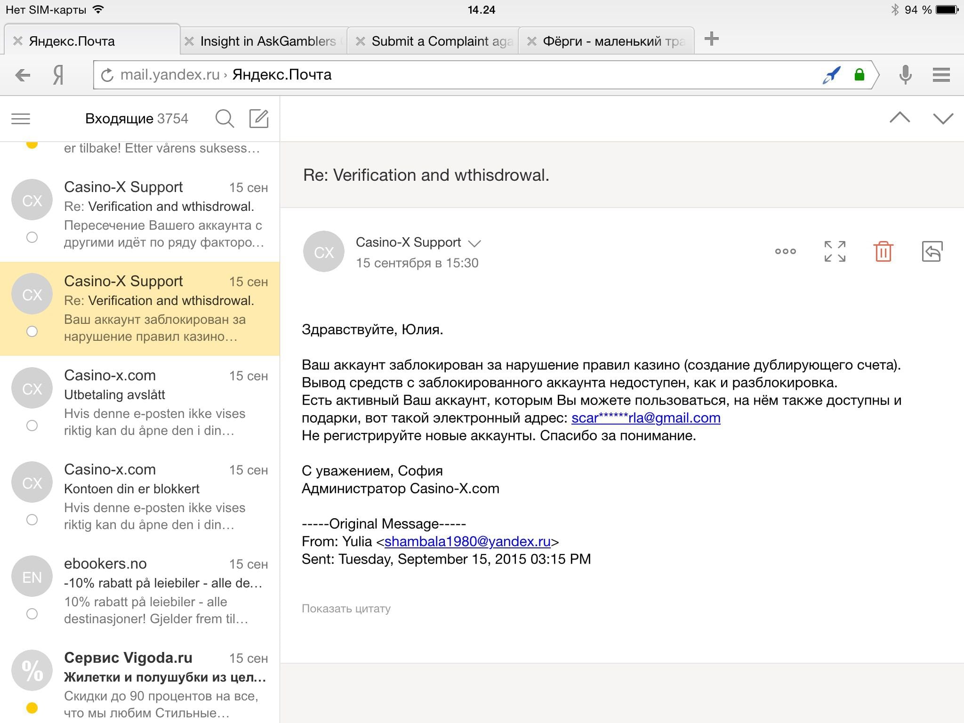Compose a new email with the pencil icon

(259, 119)
